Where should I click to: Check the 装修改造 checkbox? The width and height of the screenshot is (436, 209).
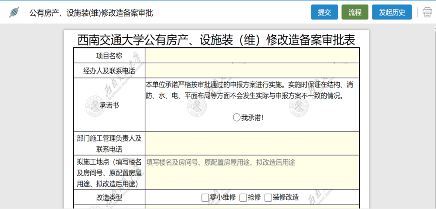(268, 198)
